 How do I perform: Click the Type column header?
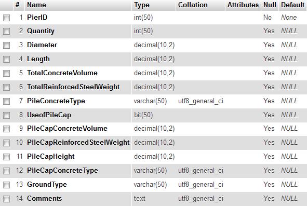pyautogui.click(x=142, y=5)
